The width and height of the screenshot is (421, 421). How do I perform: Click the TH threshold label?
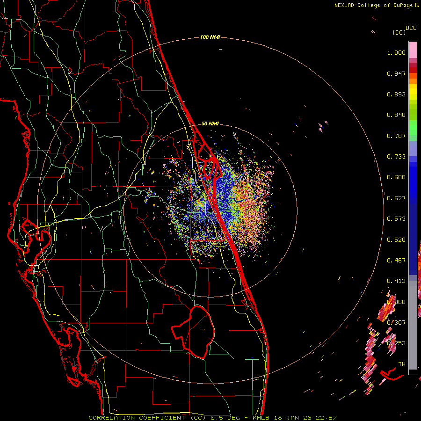[402, 364]
